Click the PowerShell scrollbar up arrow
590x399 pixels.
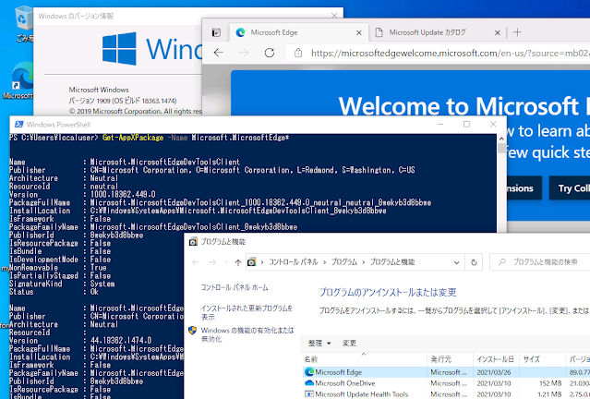pyautogui.click(x=501, y=139)
